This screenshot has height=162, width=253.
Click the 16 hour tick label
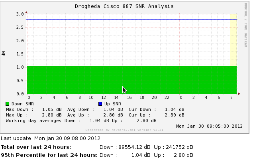pyautogui.click(x=129, y=97)
